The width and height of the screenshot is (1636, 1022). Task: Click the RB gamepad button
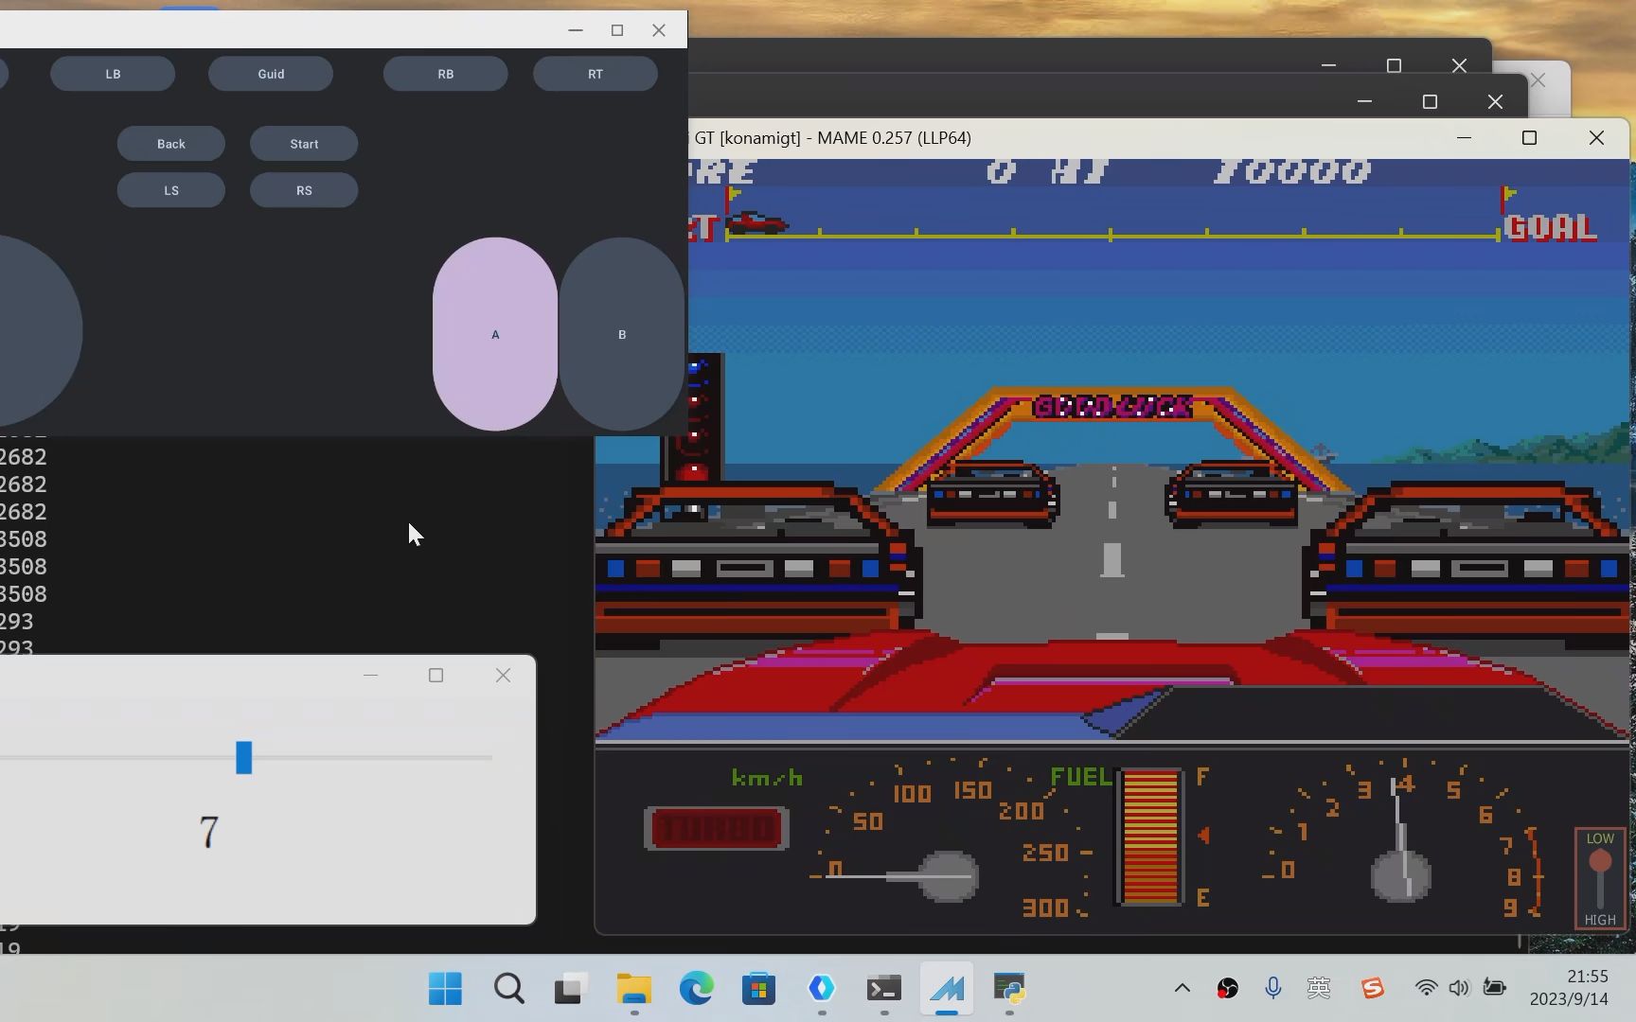445,74
